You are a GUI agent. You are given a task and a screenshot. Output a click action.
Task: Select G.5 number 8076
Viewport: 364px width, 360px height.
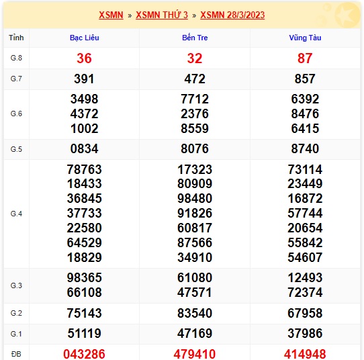pos(195,148)
